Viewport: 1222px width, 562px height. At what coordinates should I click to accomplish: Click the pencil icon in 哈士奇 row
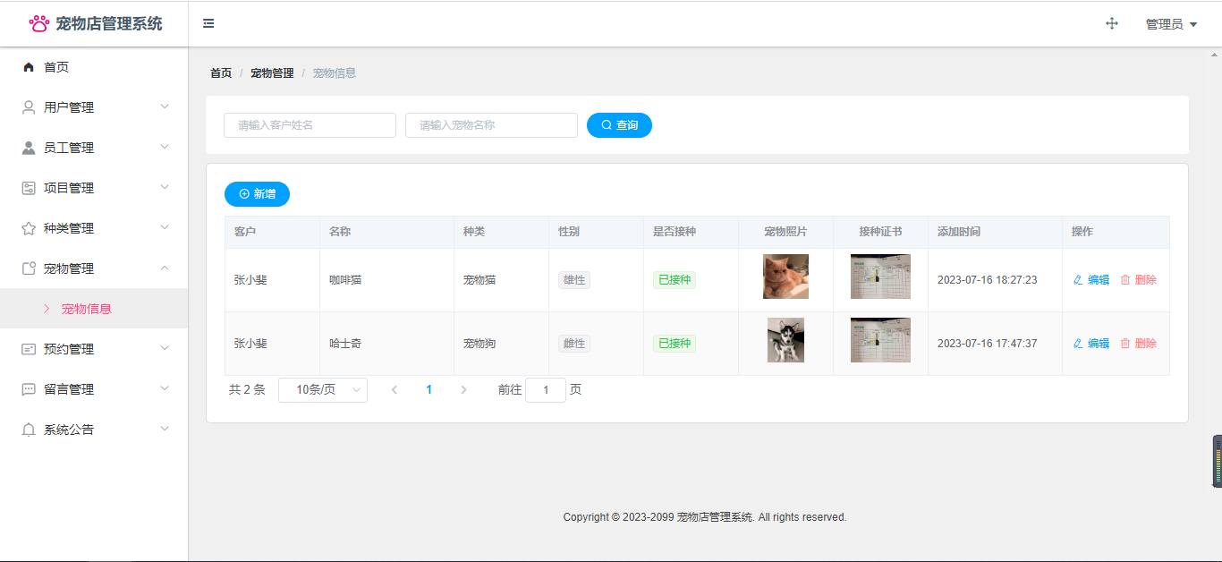pyautogui.click(x=1078, y=344)
